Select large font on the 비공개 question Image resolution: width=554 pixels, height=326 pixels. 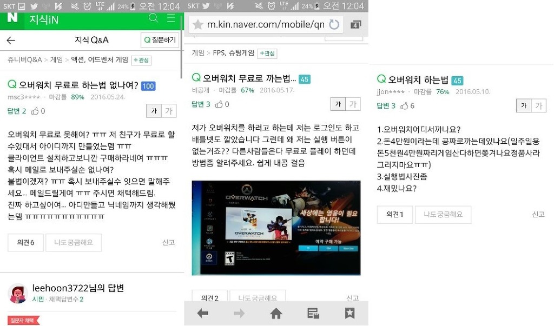pos(353,104)
